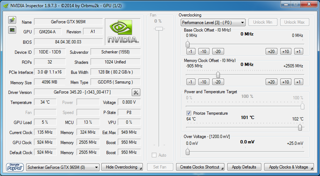Click Apply Defaults button
The image size is (320, 176).
point(244,167)
